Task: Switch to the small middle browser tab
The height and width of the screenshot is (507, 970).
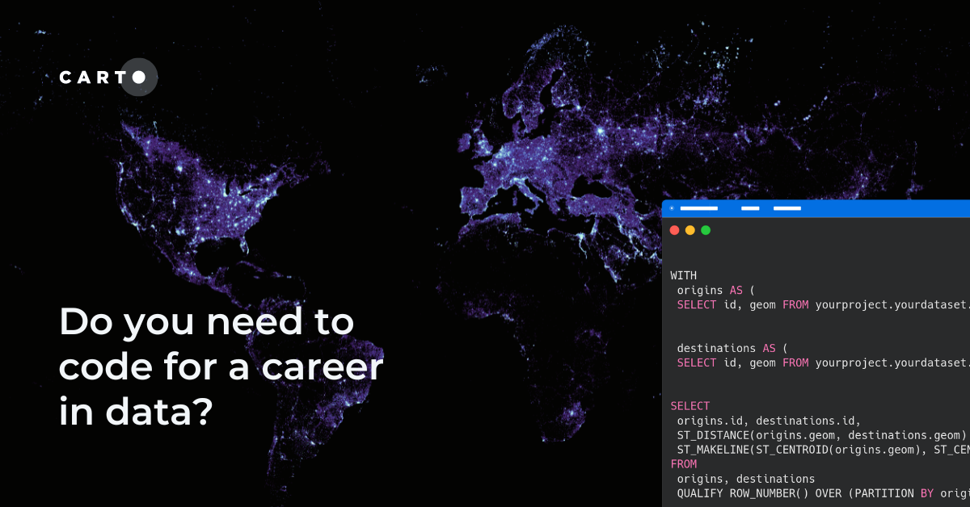Action: [x=750, y=207]
